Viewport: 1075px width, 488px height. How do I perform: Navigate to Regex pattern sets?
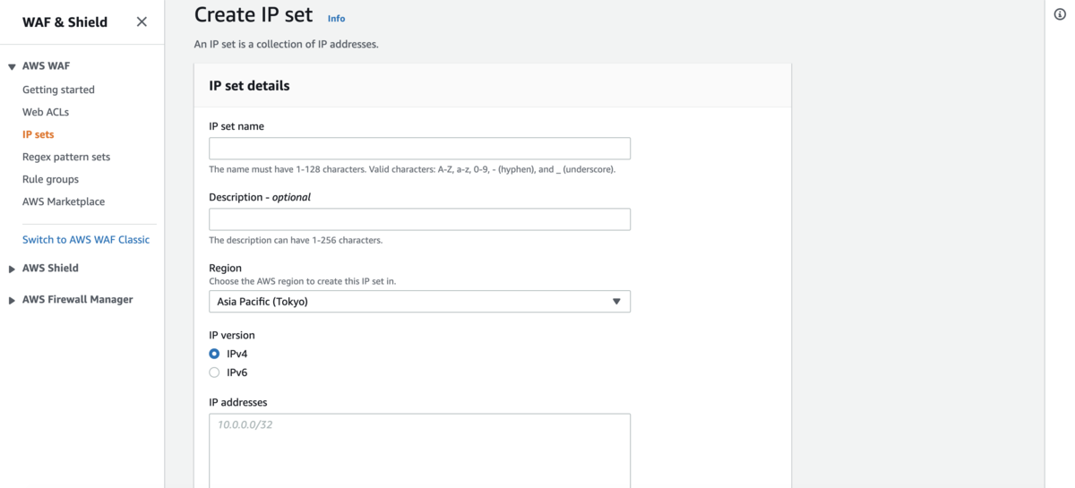point(66,157)
